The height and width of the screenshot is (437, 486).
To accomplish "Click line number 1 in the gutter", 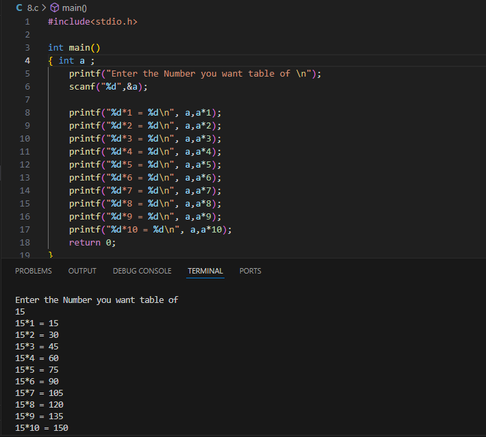I will pyautogui.click(x=27, y=22).
